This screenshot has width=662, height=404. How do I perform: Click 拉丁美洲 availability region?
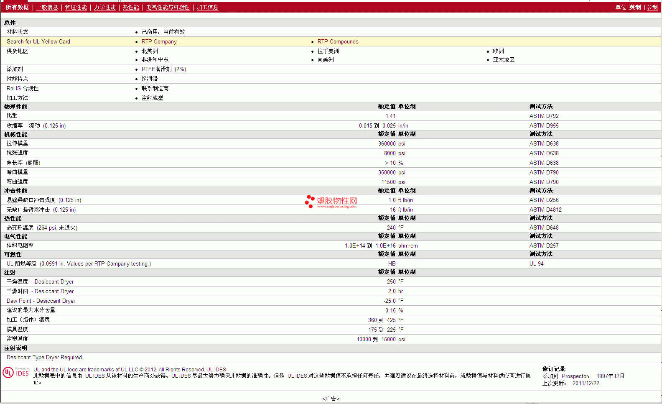pos(328,51)
